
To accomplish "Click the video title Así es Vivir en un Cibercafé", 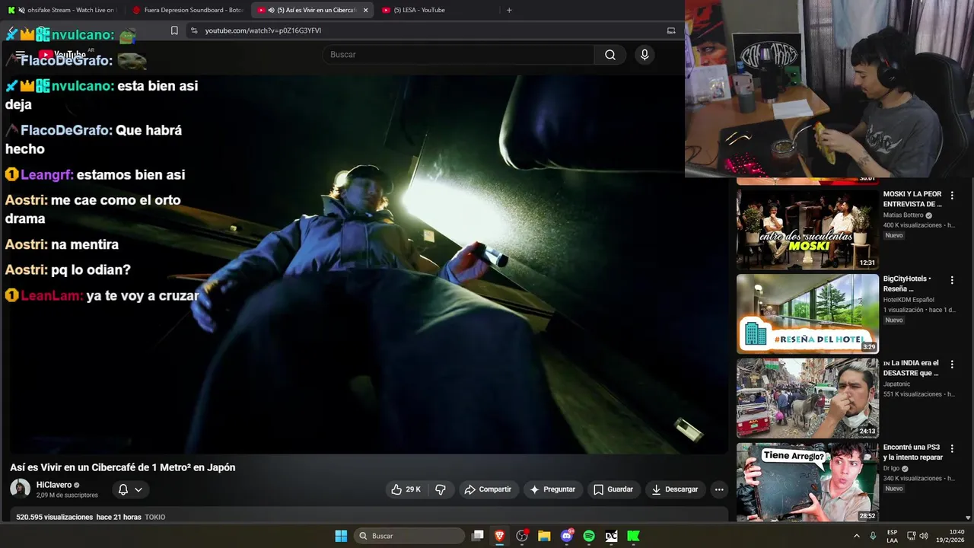I will pyautogui.click(x=123, y=467).
